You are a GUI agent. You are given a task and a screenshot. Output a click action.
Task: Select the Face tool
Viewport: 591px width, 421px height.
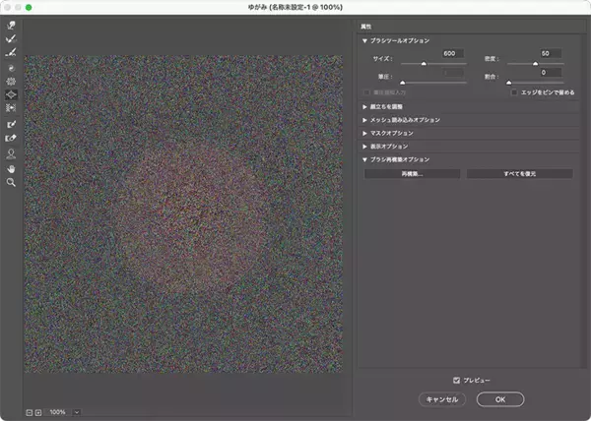pyautogui.click(x=11, y=153)
